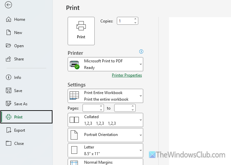Image resolution: width=231 pixels, height=165 pixels.
Task: Click the Share arrow icon
Action: coord(8,59)
